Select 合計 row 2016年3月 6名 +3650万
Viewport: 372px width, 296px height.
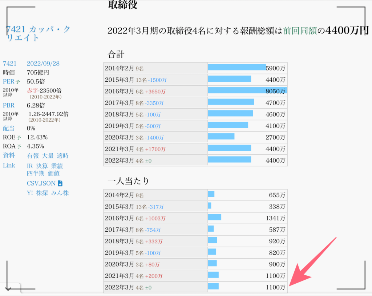click(x=195, y=91)
